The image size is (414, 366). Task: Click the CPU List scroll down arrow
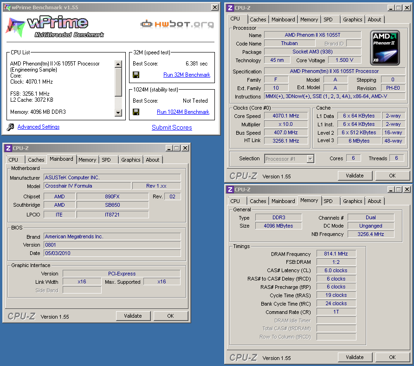[118, 112]
